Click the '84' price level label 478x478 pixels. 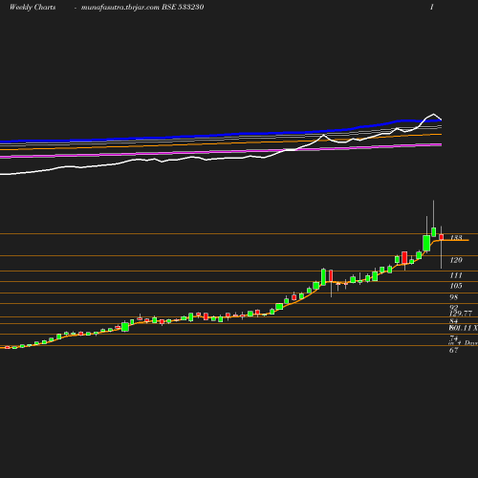[454, 321]
